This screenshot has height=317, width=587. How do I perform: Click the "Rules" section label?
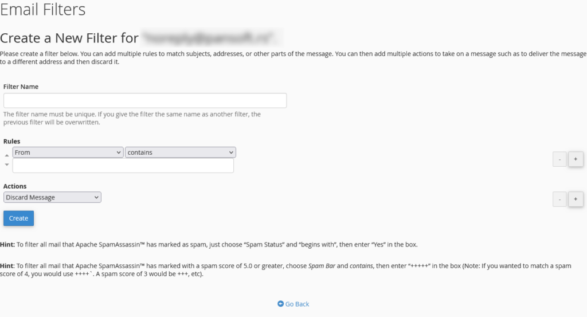12,141
